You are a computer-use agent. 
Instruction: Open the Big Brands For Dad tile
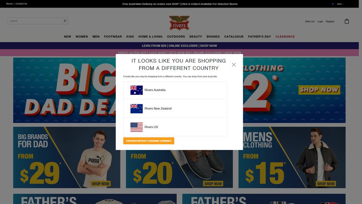pyautogui.click(x=67, y=157)
